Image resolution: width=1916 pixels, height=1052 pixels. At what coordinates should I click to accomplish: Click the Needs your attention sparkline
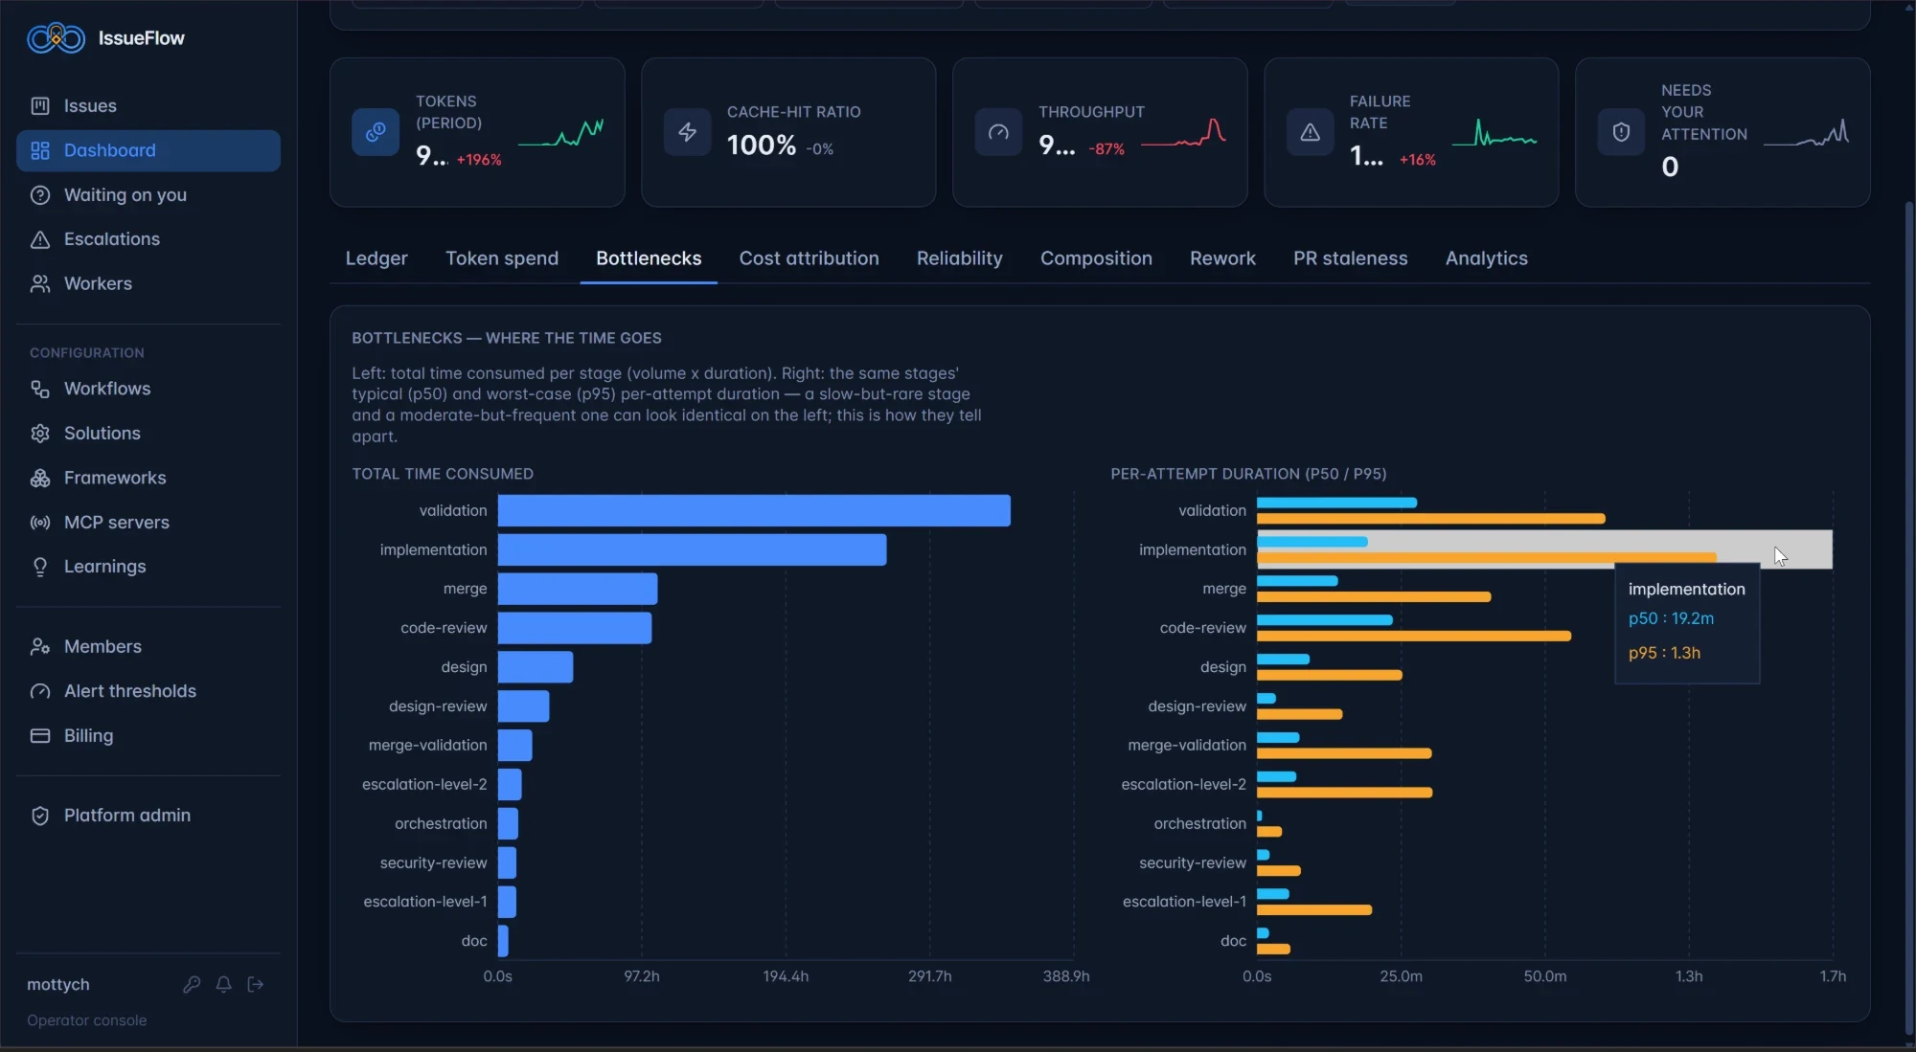(x=1806, y=132)
